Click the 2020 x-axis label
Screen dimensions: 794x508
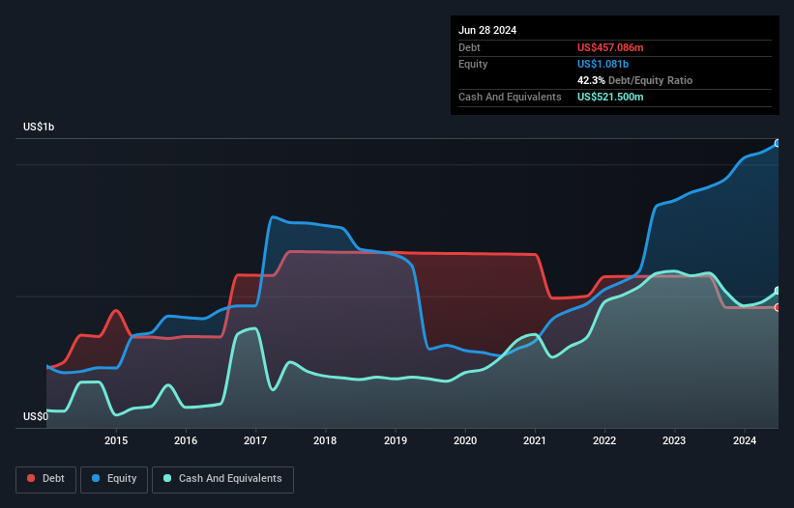pos(465,440)
